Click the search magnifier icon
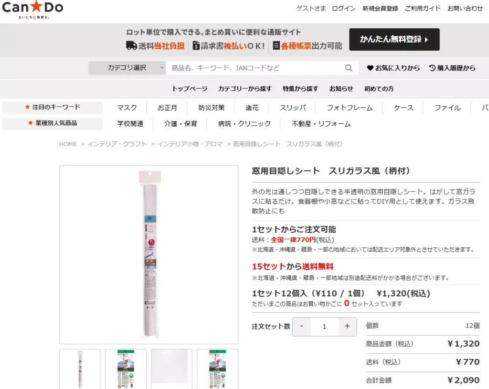 pyautogui.click(x=349, y=68)
